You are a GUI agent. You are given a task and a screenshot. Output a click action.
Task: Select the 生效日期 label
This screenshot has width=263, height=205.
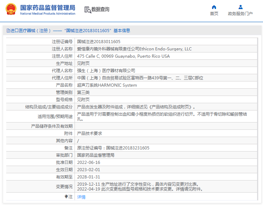point(64,169)
